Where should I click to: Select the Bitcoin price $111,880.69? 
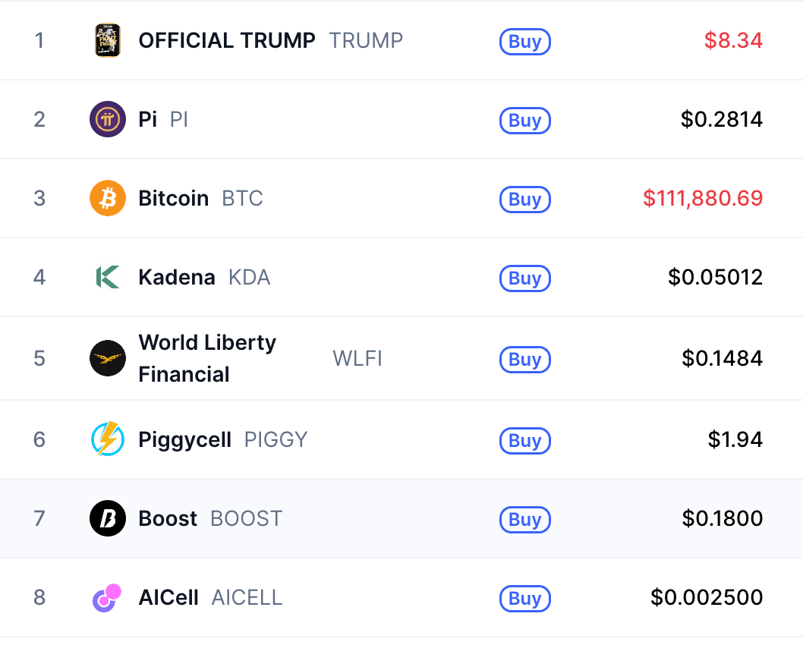(x=703, y=198)
